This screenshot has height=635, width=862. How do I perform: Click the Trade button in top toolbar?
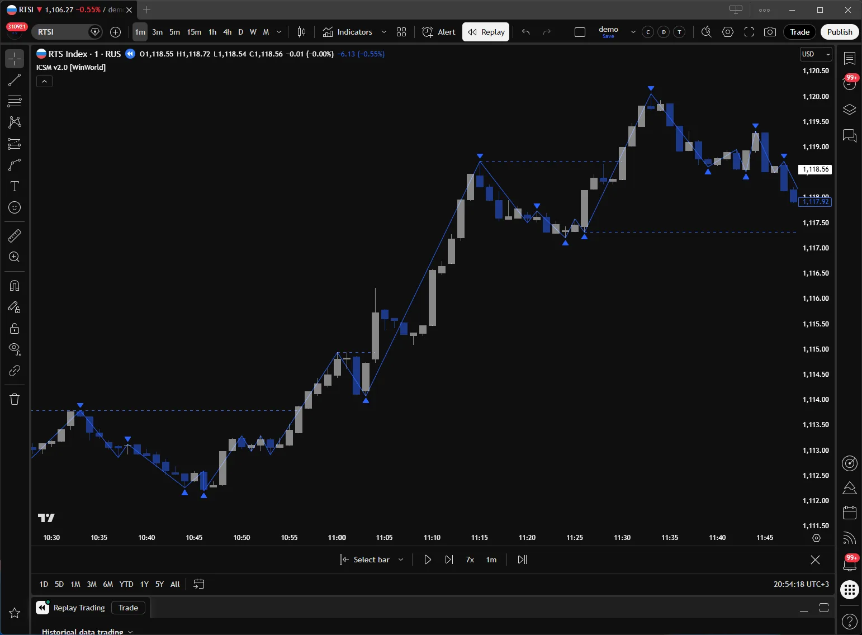[x=799, y=32]
